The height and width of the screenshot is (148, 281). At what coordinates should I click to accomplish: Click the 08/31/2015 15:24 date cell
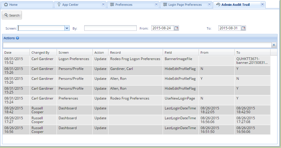click(16, 100)
